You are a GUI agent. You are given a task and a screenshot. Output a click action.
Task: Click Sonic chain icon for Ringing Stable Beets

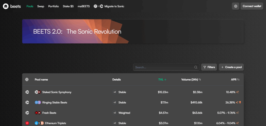click(x=27, y=102)
